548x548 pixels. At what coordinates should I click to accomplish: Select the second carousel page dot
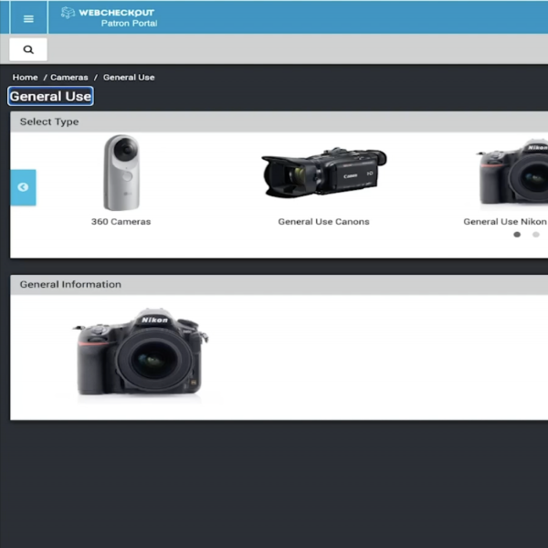click(536, 235)
